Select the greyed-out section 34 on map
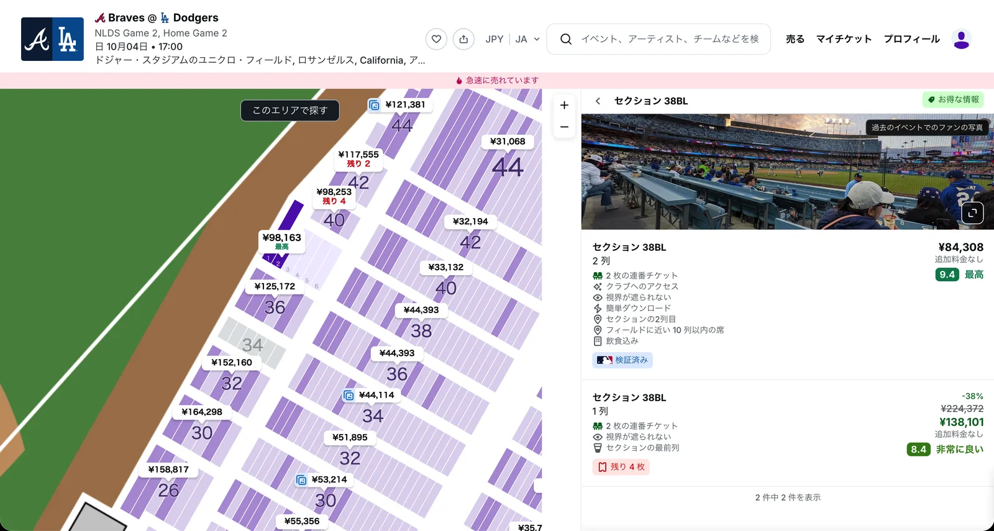The width and height of the screenshot is (994, 531). pos(252,343)
